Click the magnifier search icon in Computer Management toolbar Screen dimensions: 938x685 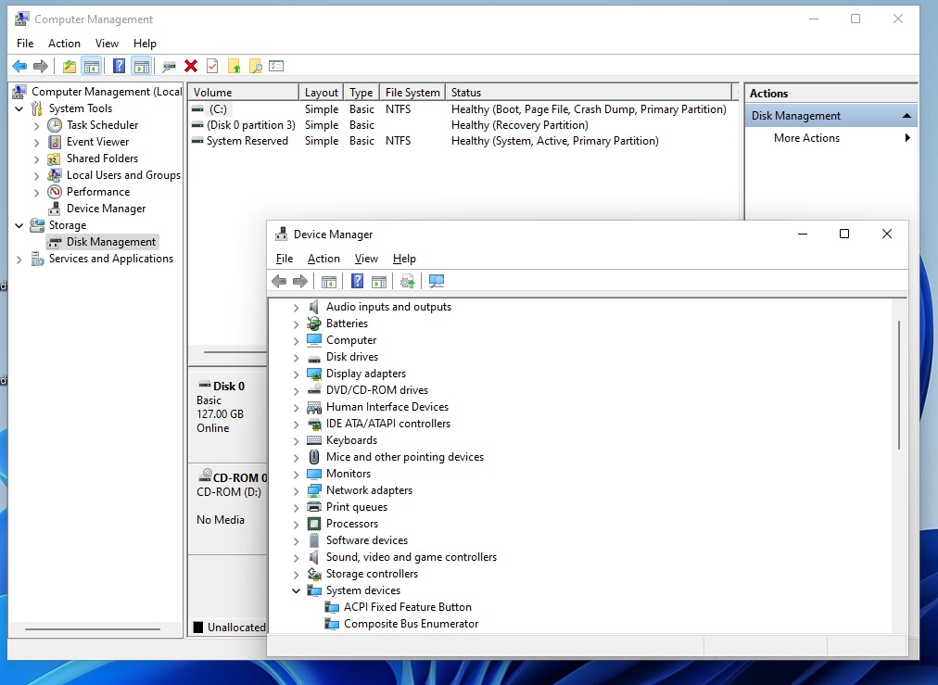pos(256,67)
